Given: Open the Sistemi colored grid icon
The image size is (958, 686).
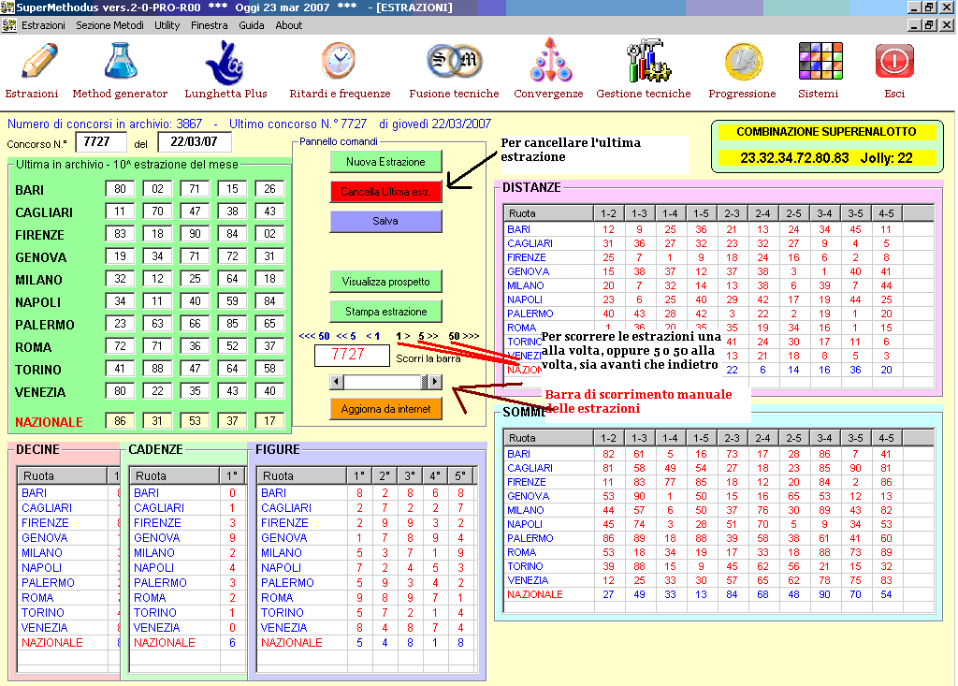Looking at the screenshot, I should (x=820, y=61).
